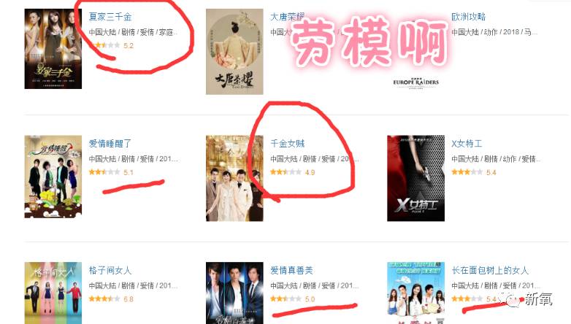571x324 pixels.
Task: Open the 格子间女人 title link
Action: pos(110,270)
